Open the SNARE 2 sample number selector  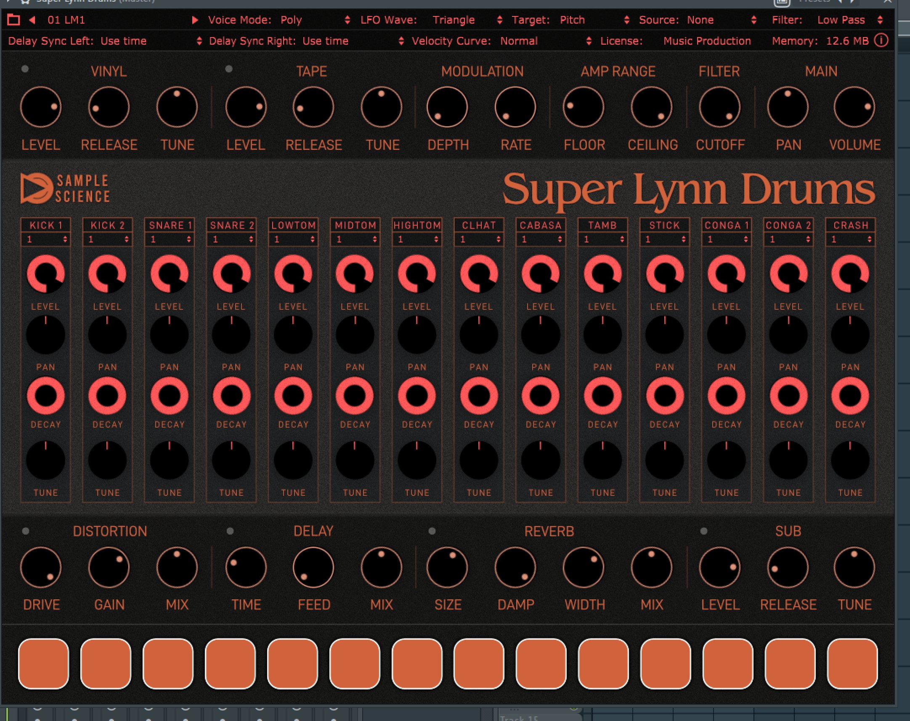click(x=232, y=239)
